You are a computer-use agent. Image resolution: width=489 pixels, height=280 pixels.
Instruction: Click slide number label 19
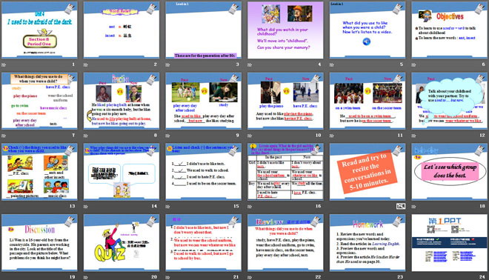72,276
